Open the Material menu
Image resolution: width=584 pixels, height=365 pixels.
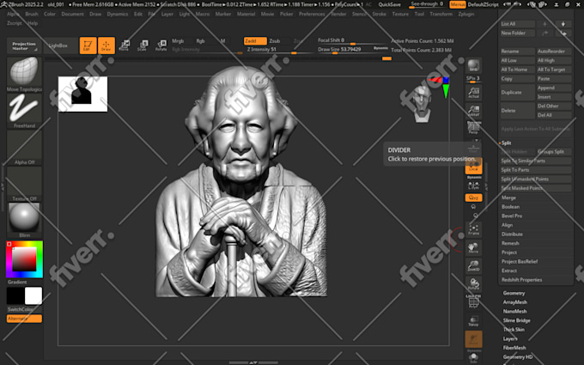tap(246, 14)
